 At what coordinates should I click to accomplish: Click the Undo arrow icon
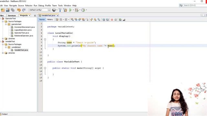click(x=19, y=10)
